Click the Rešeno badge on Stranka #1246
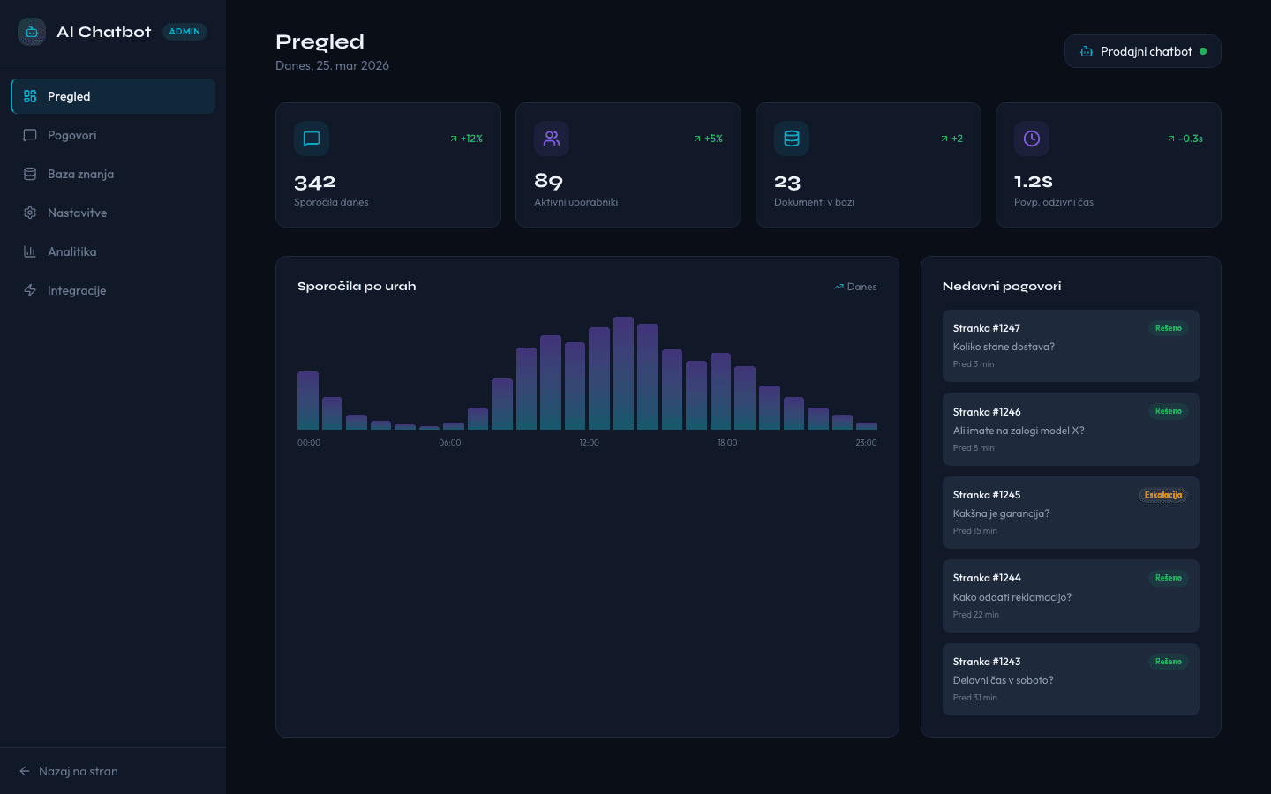Image resolution: width=1271 pixels, height=794 pixels. (x=1169, y=411)
